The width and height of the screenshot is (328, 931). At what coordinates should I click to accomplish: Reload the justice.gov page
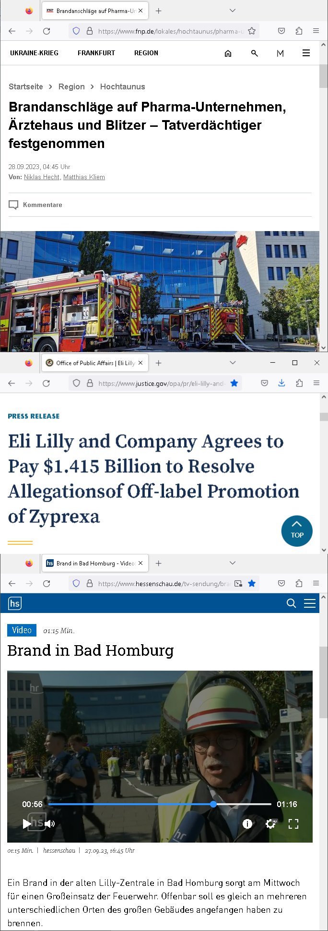tap(47, 383)
